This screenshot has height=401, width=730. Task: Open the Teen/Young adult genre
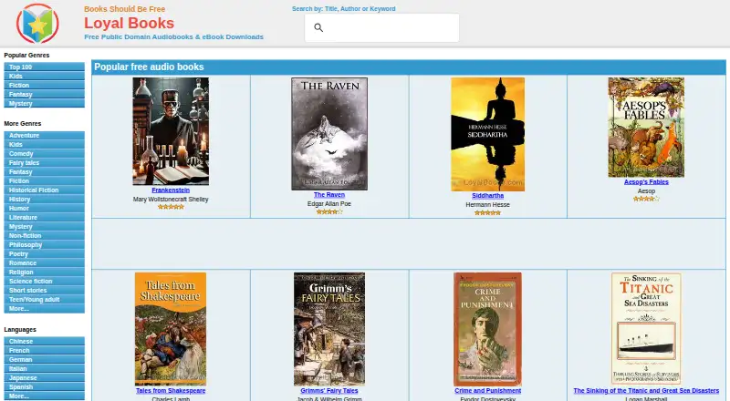(44, 300)
